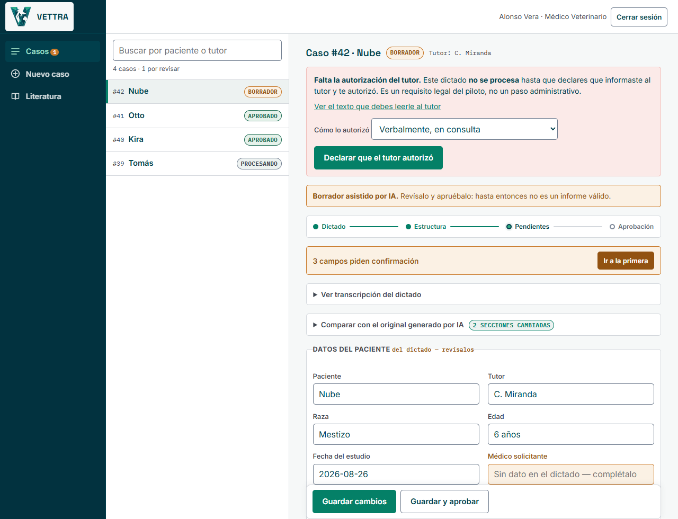Click Declarar que el tutor autorizó
This screenshot has width=678, height=519.
[x=378, y=158]
